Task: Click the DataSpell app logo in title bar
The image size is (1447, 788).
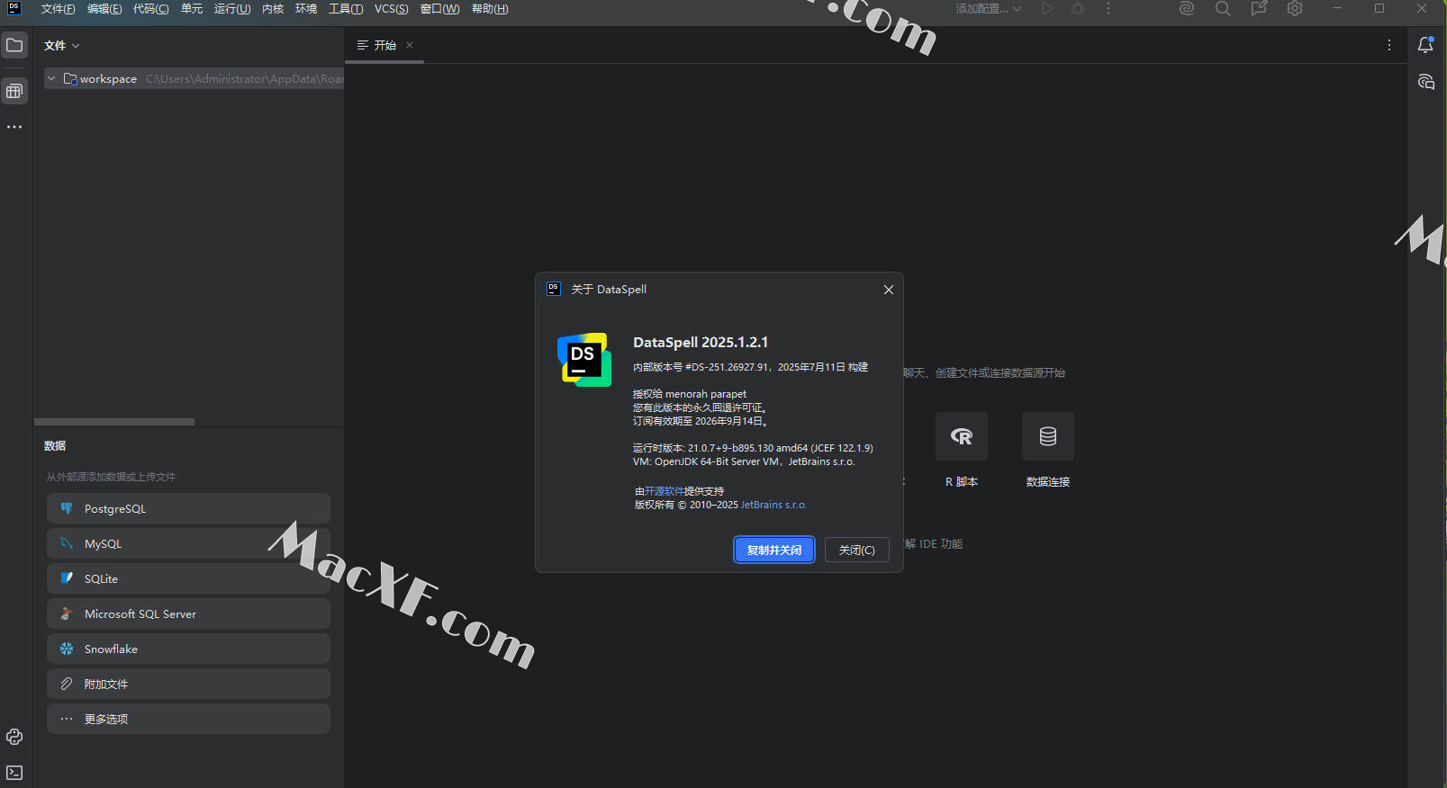Action: click(14, 8)
